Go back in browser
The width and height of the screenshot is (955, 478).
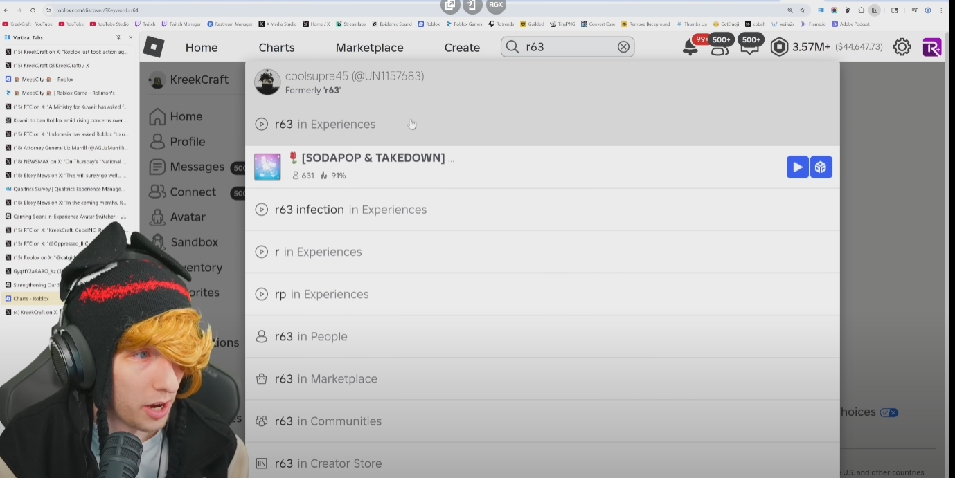pos(6,10)
